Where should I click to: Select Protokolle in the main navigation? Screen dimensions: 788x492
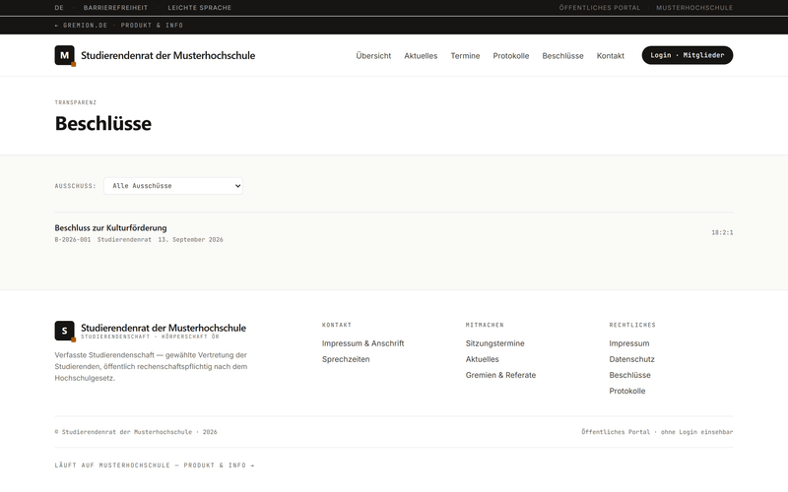tap(510, 56)
